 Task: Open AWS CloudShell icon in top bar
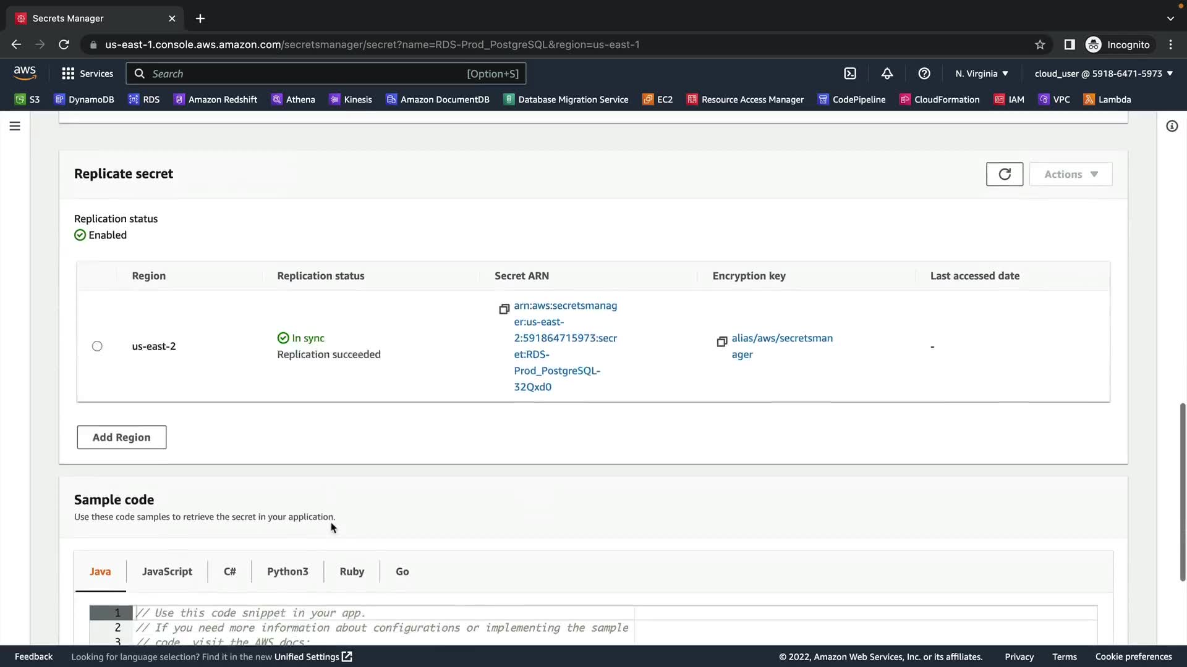(x=850, y=73)
